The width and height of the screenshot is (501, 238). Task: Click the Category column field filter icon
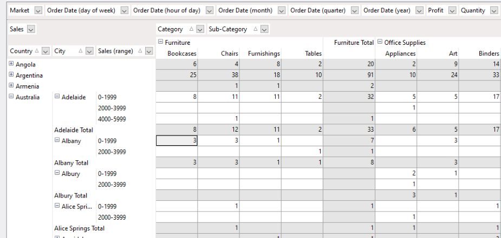click(x=200, y=29)
